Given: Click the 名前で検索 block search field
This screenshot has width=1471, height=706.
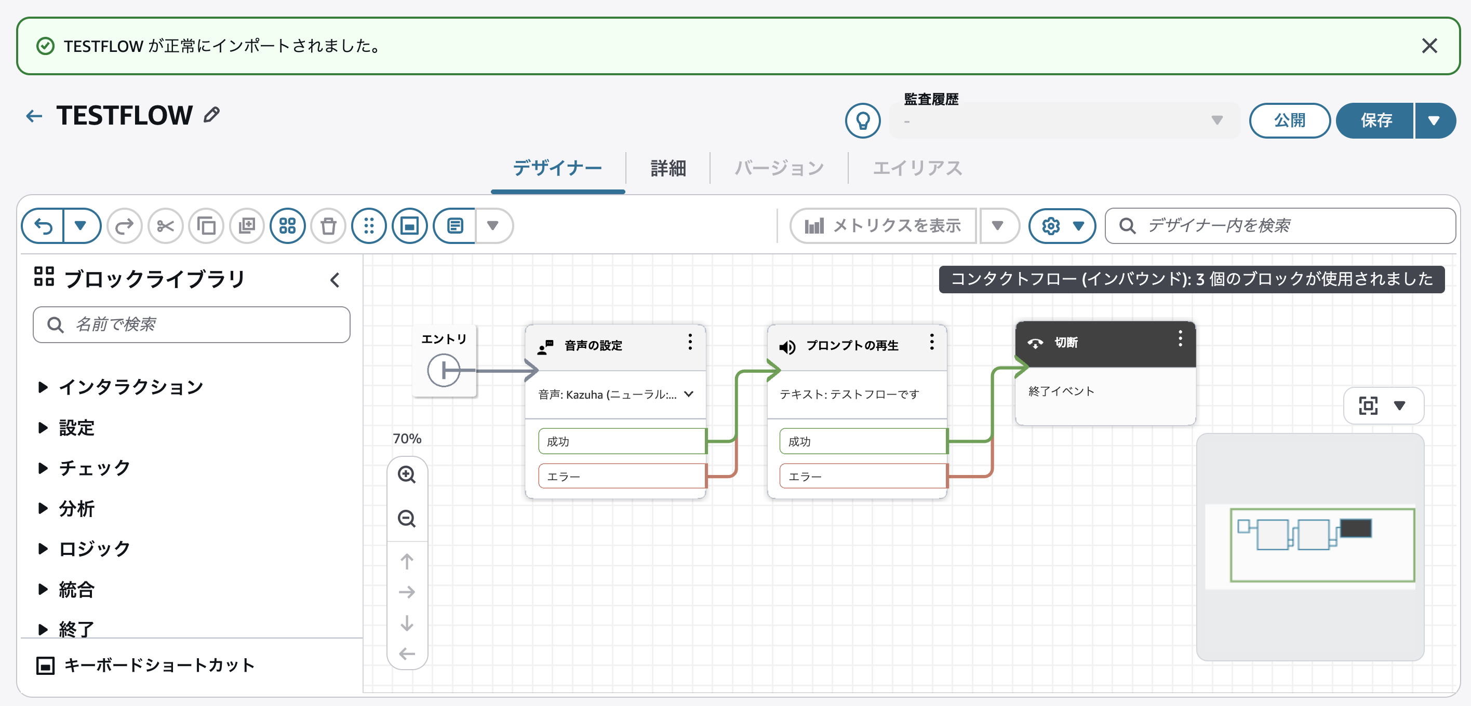Looking at the screenshot, I should 191,325.
